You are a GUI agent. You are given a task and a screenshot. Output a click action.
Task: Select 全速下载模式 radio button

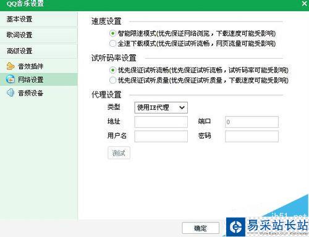112,43
